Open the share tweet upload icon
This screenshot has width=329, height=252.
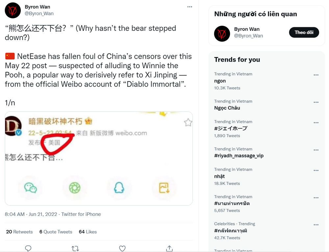point(169,248)
